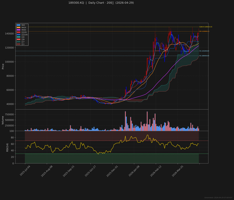Click the purple MA60 legend swatch
The width and height of the screenshot is (234, 200).
pyautogui.click(x=19, y=30)
